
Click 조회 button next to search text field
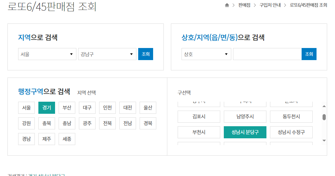(x=309, y=54)
